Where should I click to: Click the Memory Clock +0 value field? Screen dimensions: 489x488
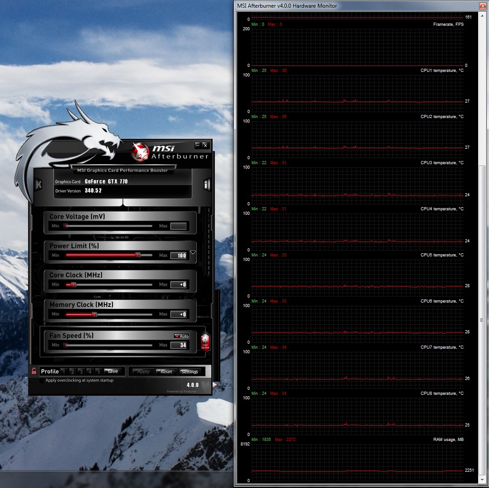pyautogui.click(x=178, y=314)
